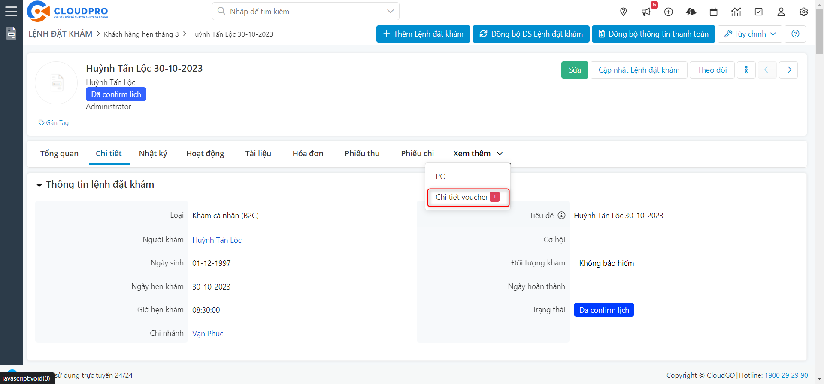Open the calendar icon in header
Screen dimensions: 824x384
pyautogui.click(x=714, y=12)
